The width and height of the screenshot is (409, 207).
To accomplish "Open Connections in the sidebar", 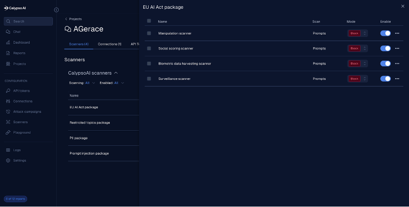I will (23, 101).
